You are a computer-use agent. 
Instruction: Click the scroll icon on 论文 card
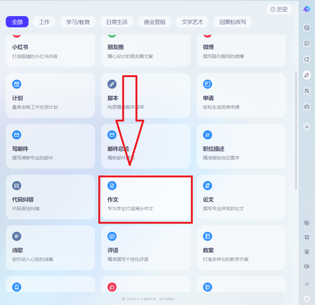[208, 186]
